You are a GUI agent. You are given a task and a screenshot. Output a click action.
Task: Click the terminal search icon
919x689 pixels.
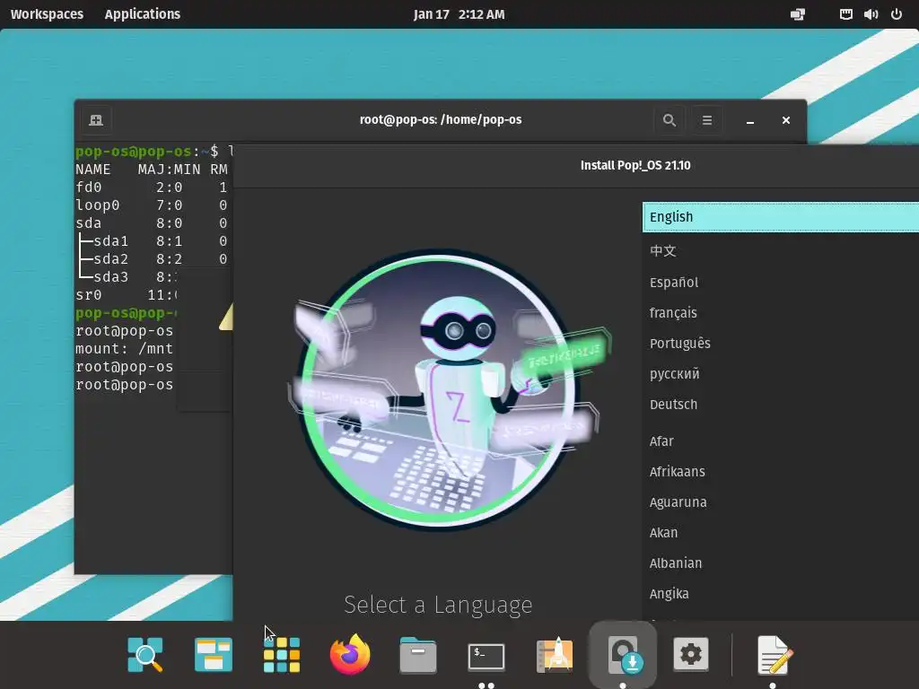tap(670, 120)
